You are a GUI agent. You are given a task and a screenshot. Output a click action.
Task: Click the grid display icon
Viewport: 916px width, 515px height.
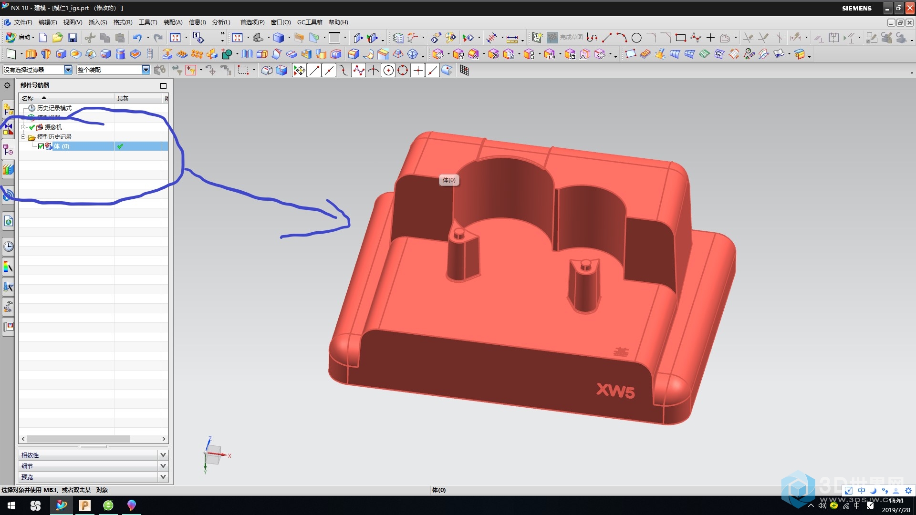pos(464,71)
